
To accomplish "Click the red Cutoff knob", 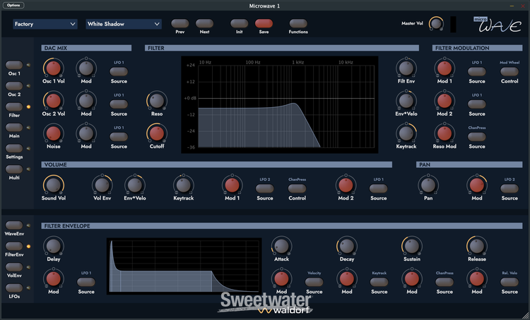I will [x=157, y=133].
